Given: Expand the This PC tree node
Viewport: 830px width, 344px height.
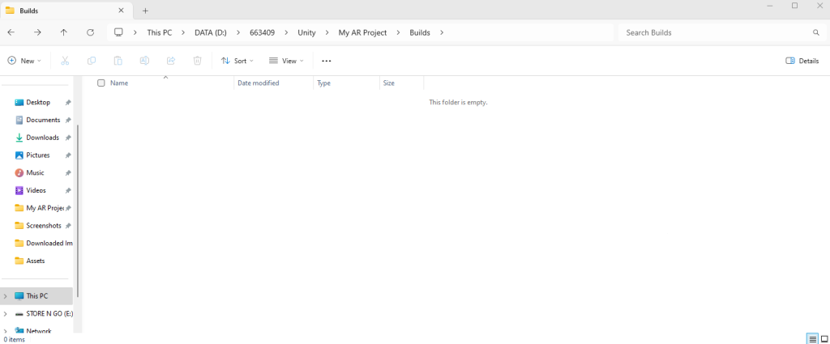Looking at the screenshot, I should pos(6,296).
